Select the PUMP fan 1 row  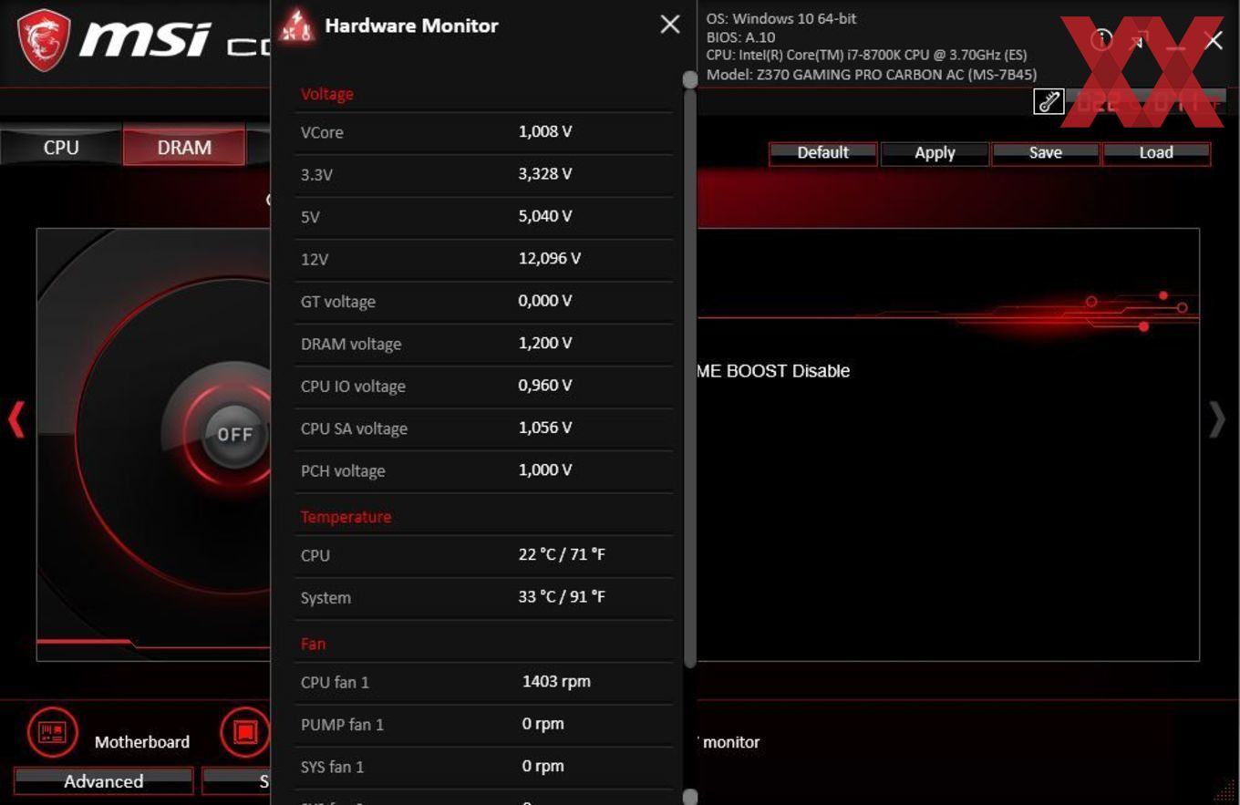484,725
